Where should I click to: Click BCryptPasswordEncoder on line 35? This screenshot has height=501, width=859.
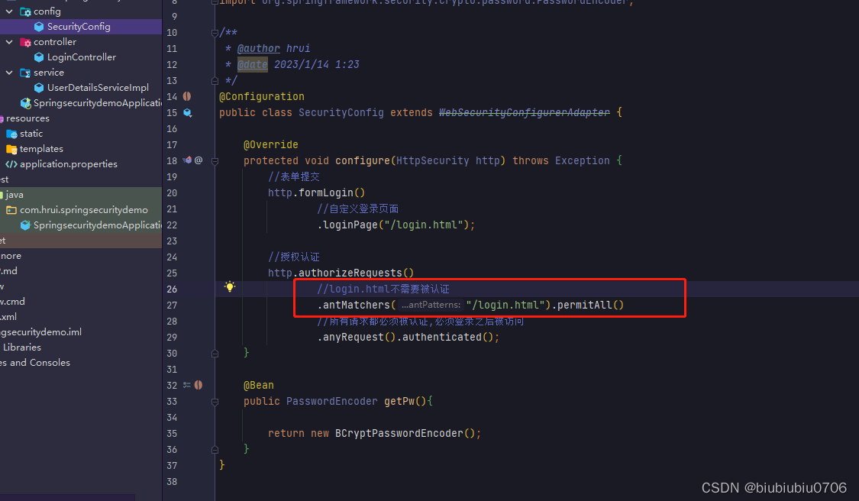[399, 434]
